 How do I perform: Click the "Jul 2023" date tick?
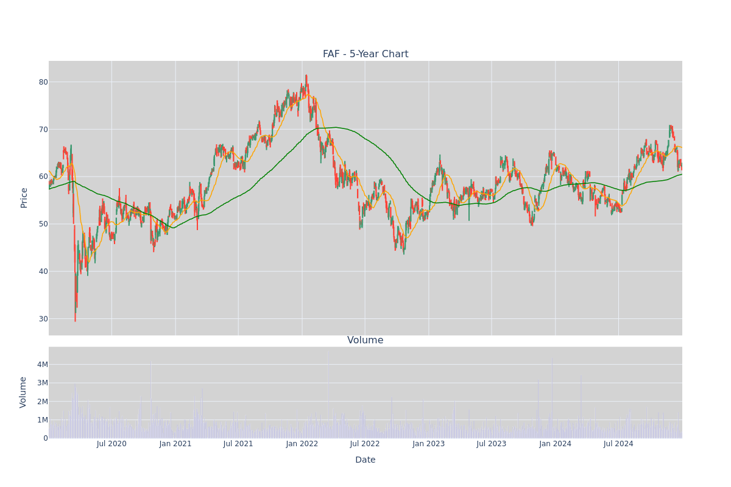(x=492, y=444)
